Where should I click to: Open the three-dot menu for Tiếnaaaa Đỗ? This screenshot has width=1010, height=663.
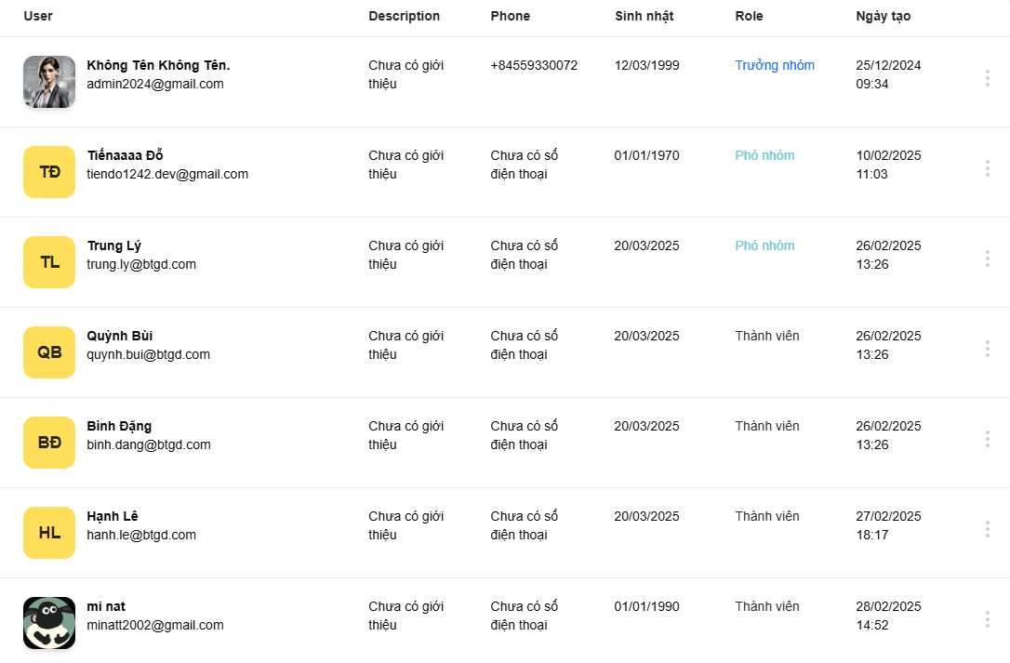click(987, 169)
